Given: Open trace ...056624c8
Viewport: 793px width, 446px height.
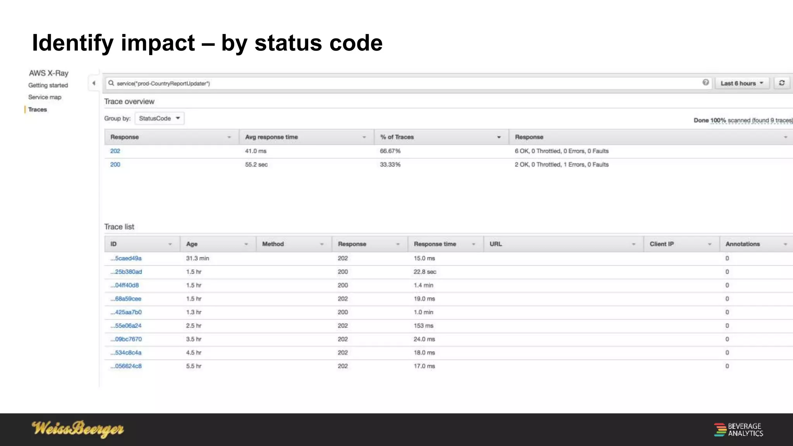Looking at the screenshot, I should 126,366.
